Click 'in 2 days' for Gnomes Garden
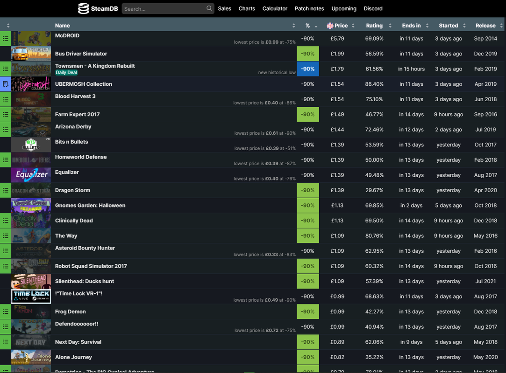The height and width of the screenshot is (373, 506). tap(412, 206)
